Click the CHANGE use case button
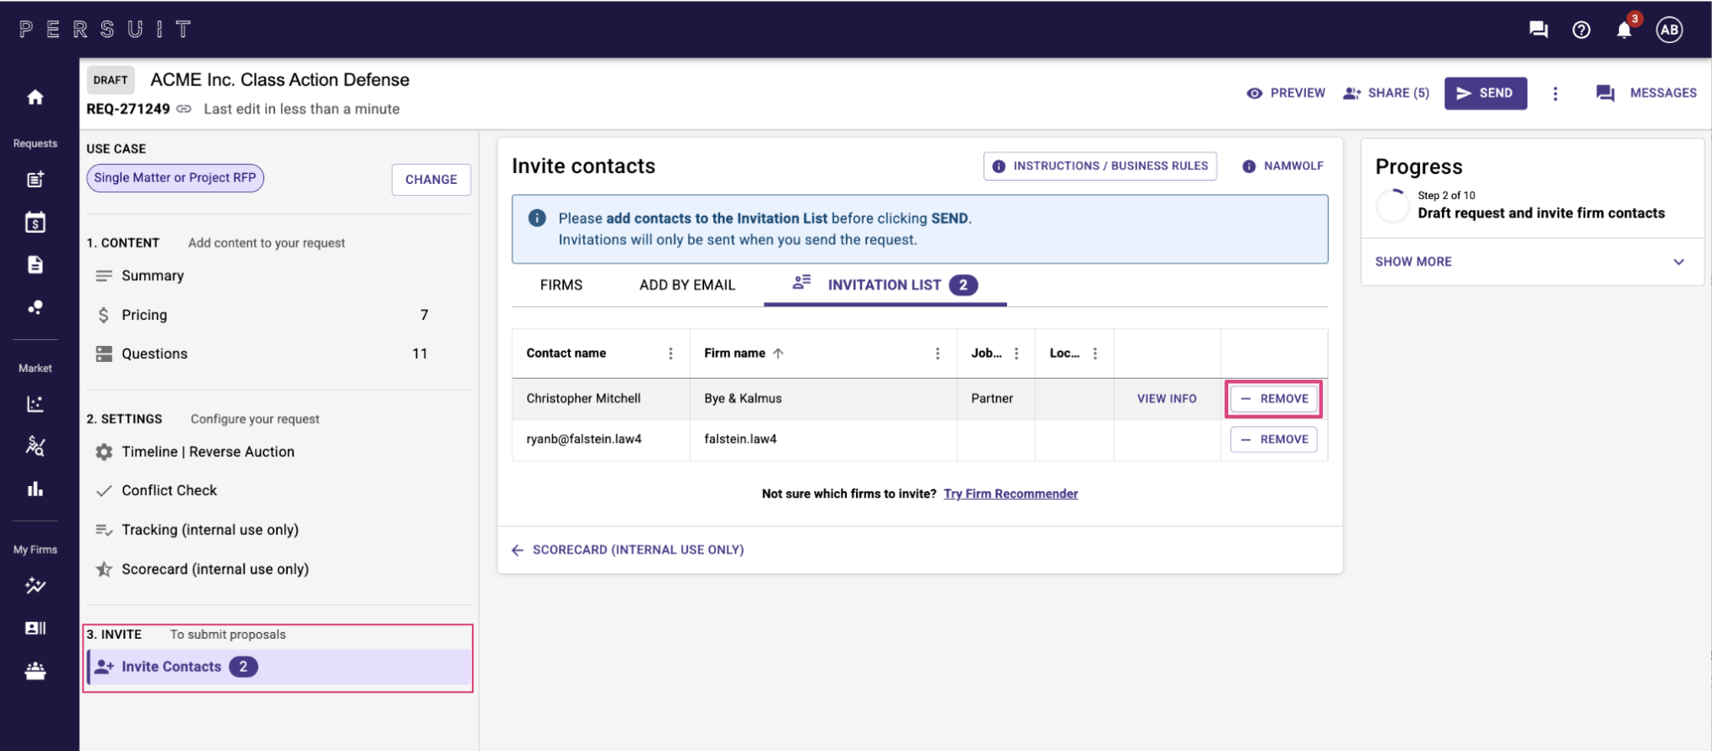 tap(431, 180)
